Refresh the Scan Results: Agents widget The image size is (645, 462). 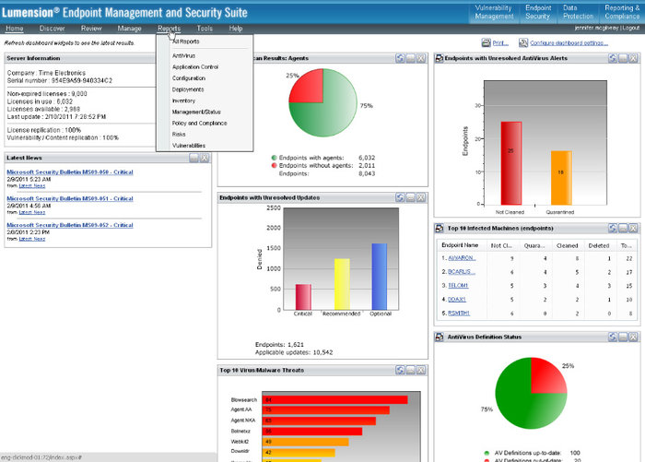coord(400,58)
